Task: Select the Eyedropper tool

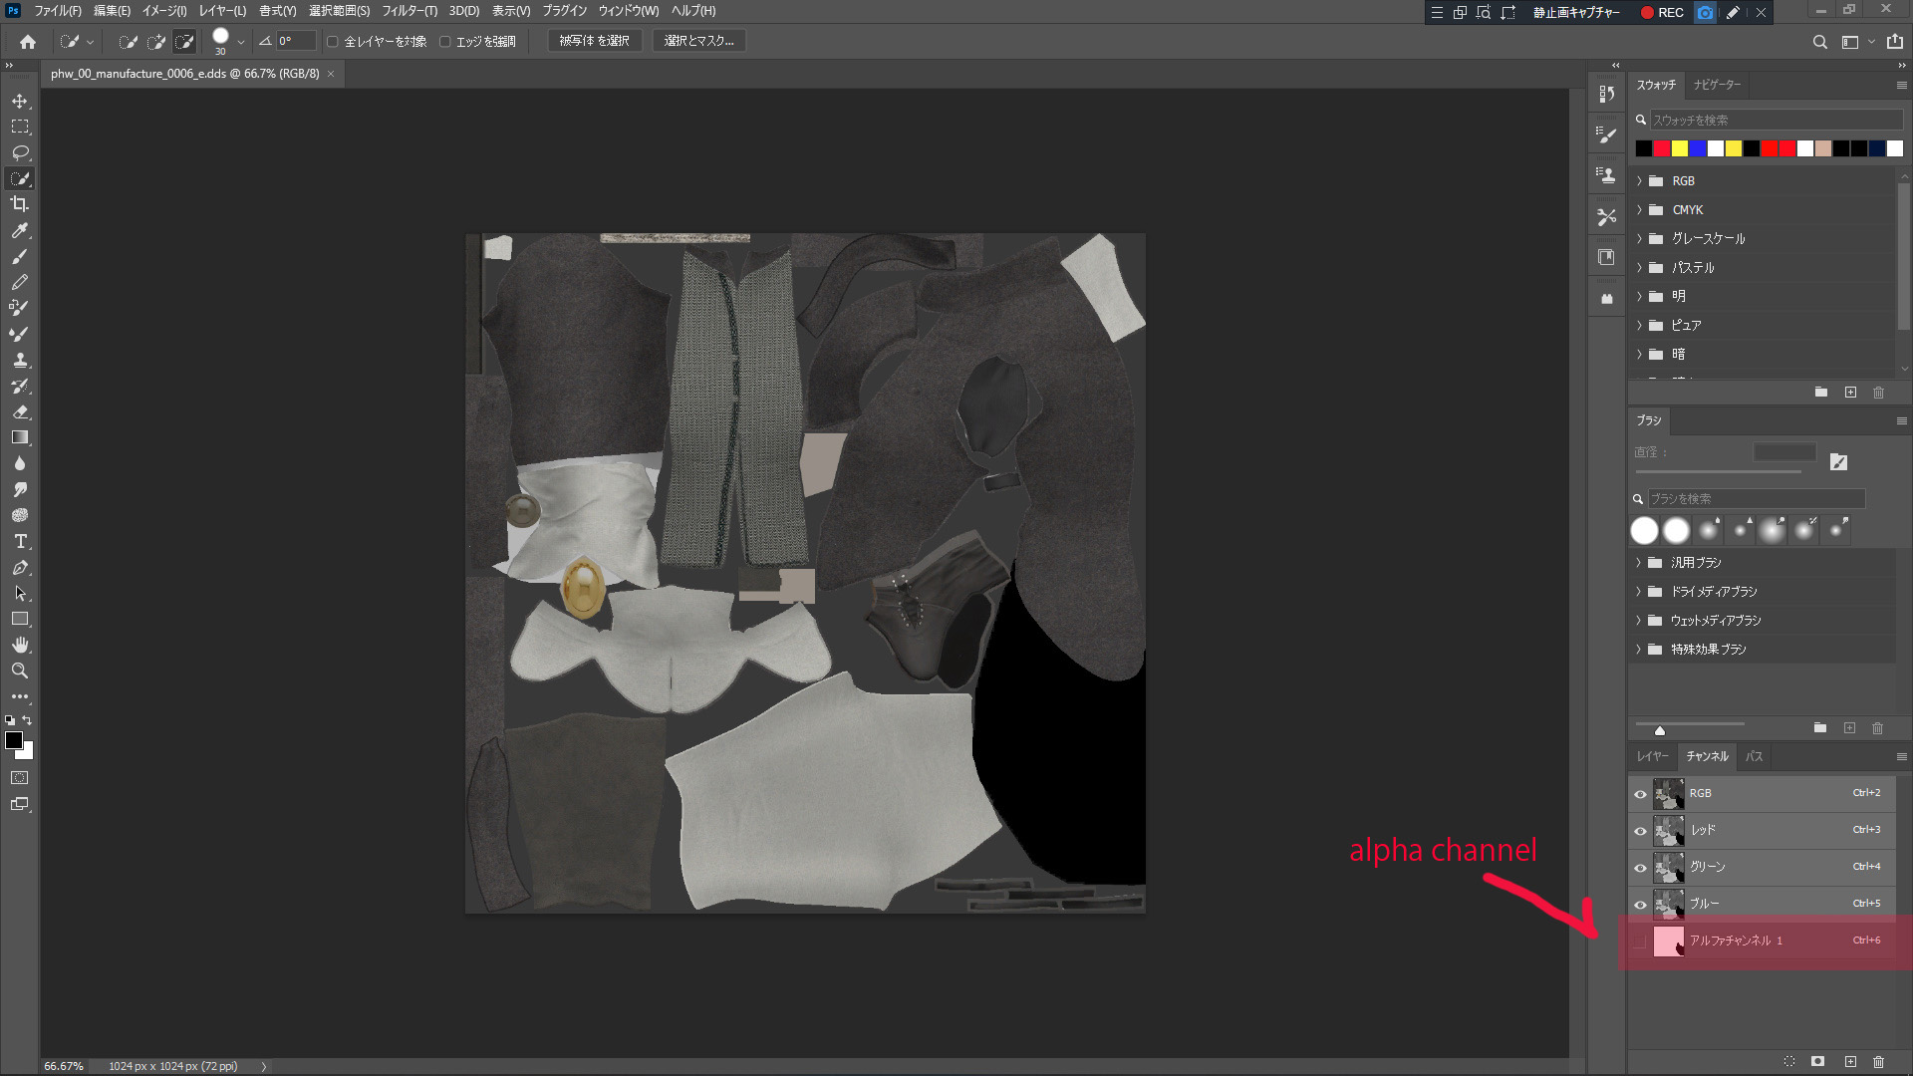Action: pyautogui.click(x=20, y=230)
